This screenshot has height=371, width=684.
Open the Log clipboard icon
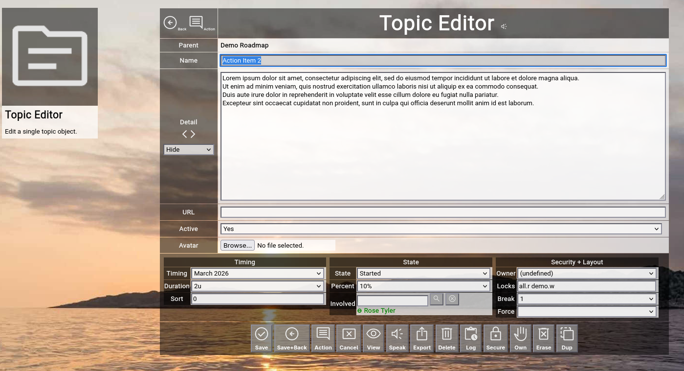pyautogui.click(x=471, y=338)
